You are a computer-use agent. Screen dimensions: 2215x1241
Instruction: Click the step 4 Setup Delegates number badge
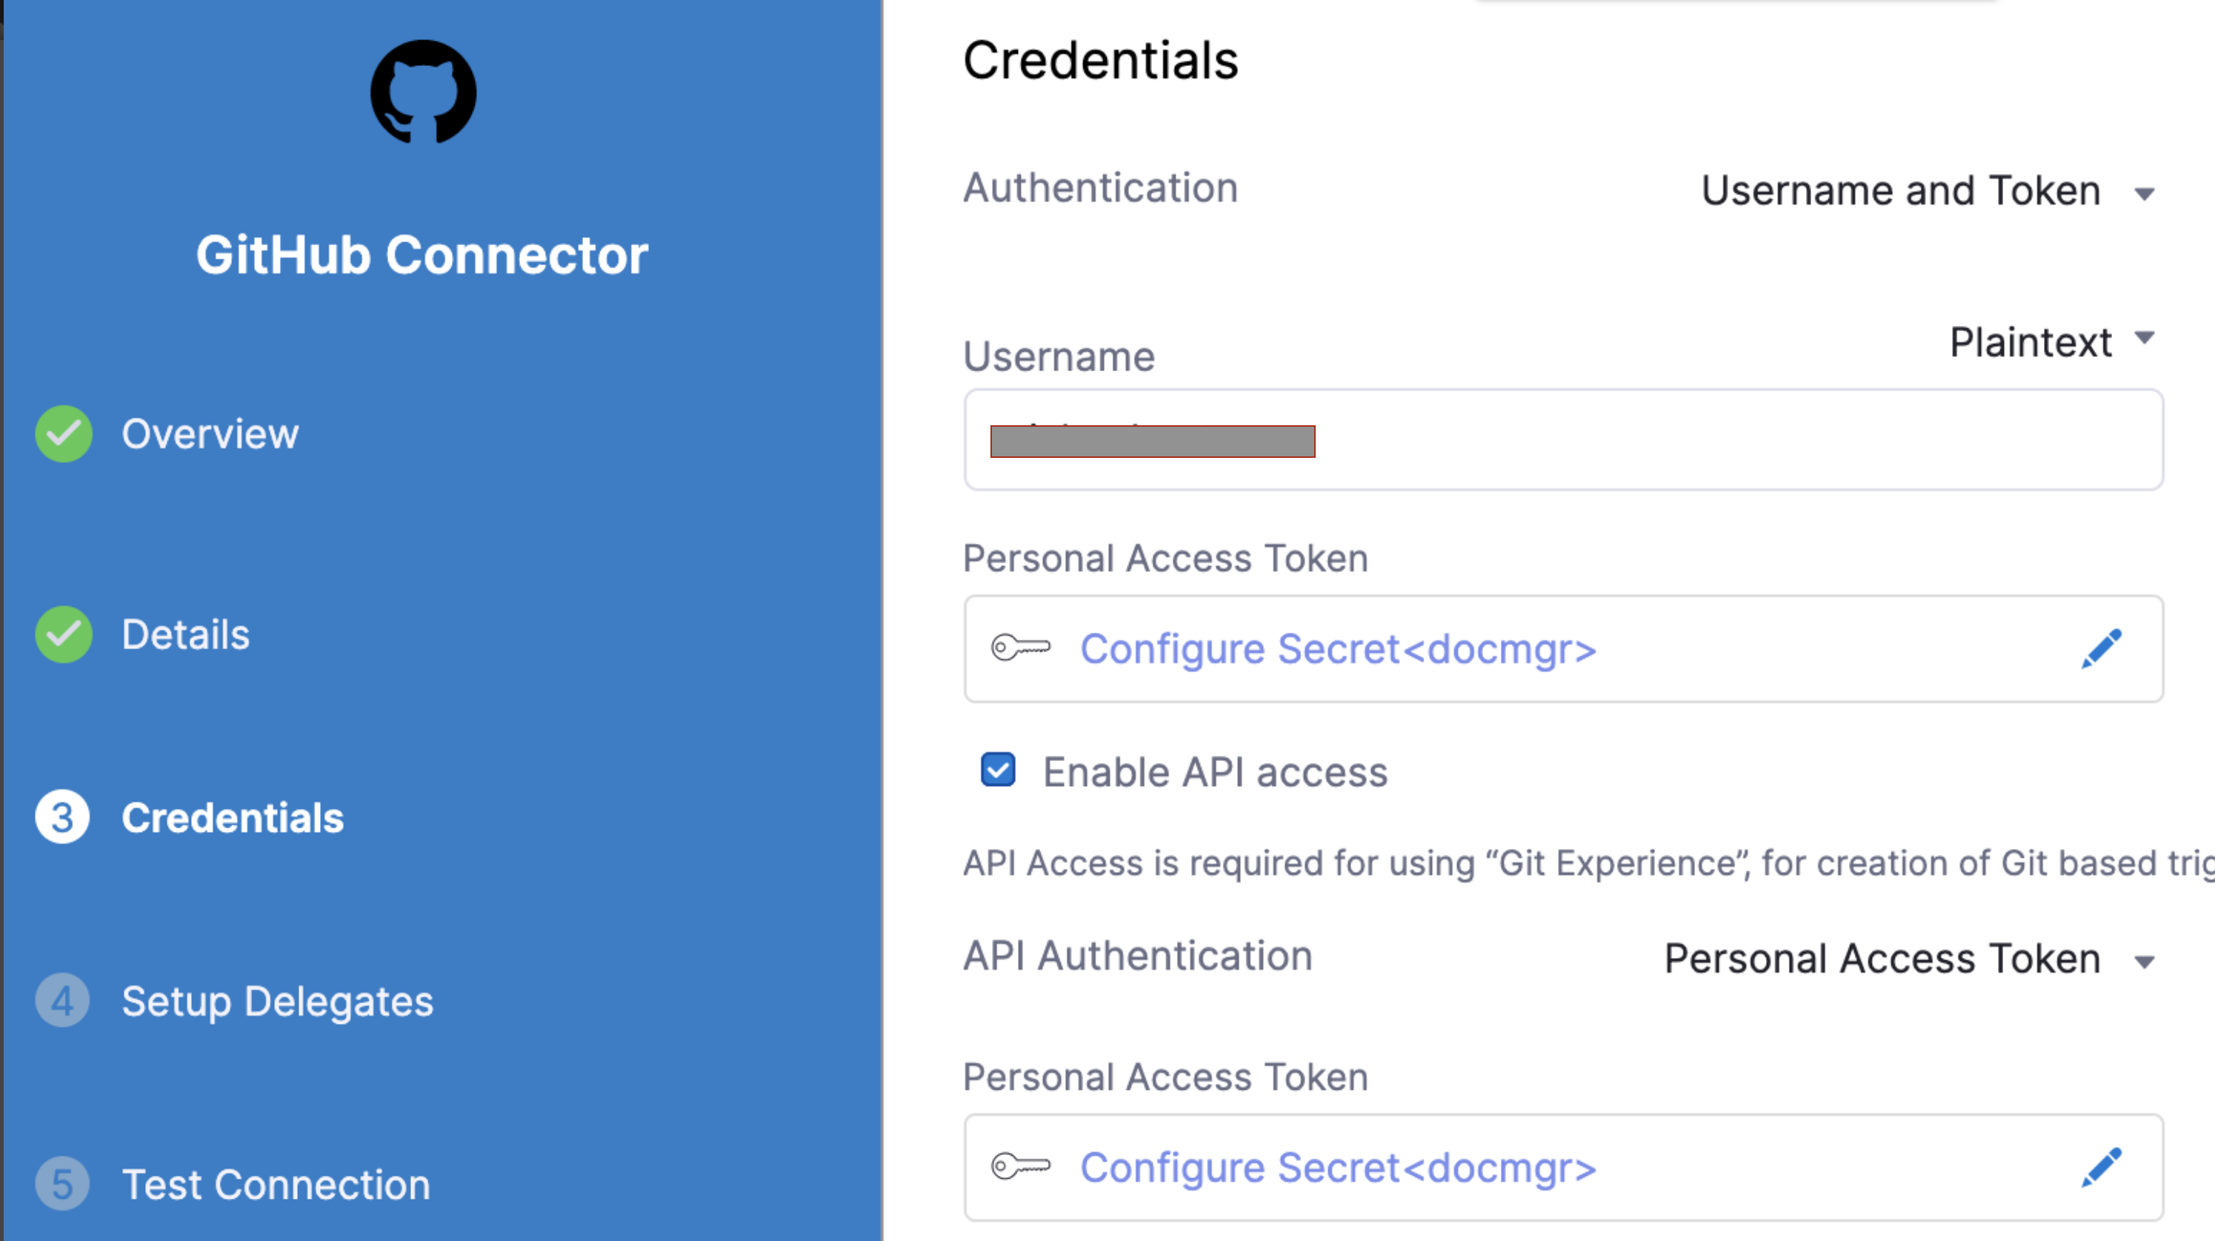(x=63, y=1000)
